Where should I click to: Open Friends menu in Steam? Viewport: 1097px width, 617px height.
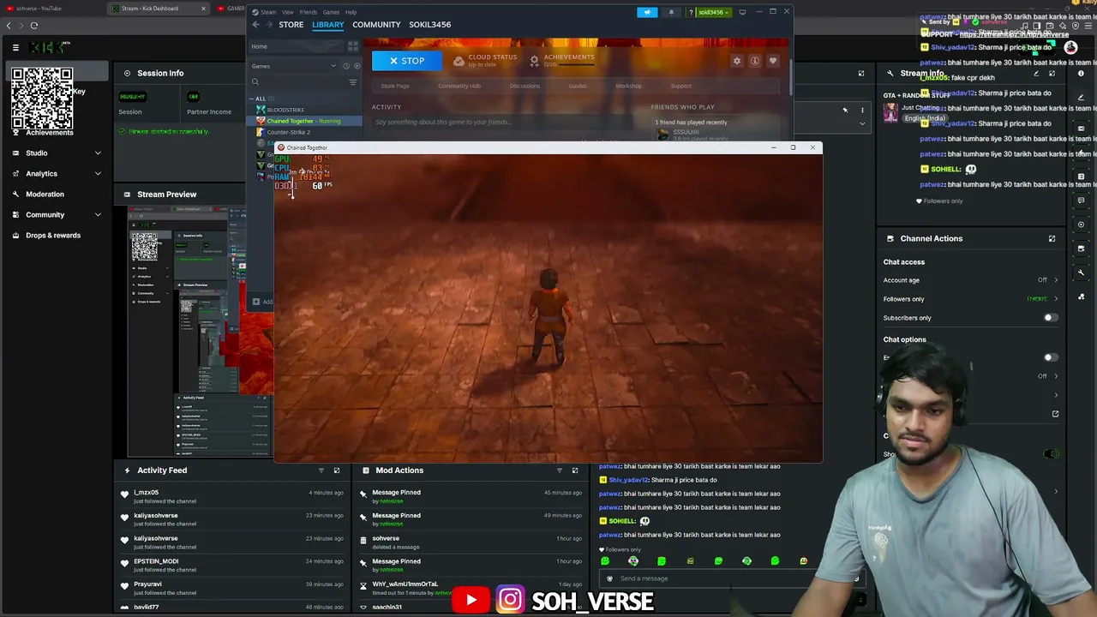coord(309,12)
